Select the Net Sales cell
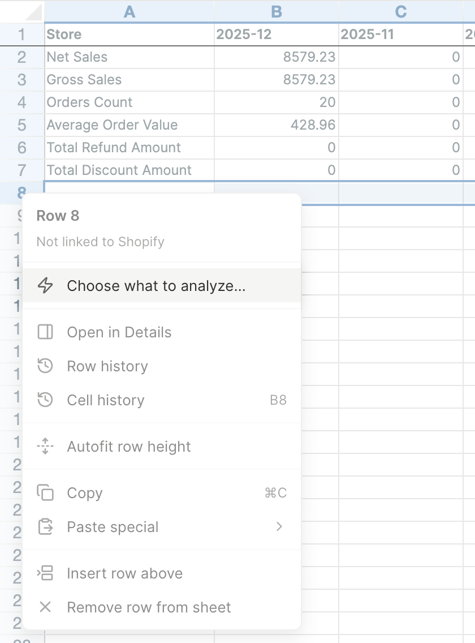475x643 pixels. point(129,57)
